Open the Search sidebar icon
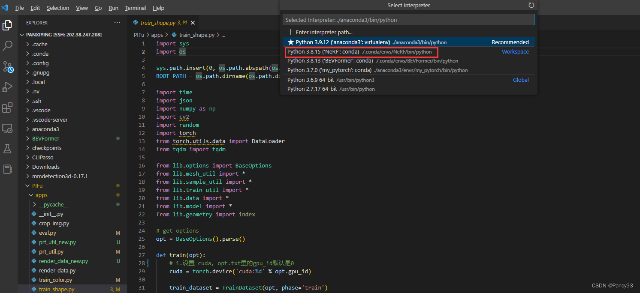Screen dimensions: 640x293 [7, 45]
